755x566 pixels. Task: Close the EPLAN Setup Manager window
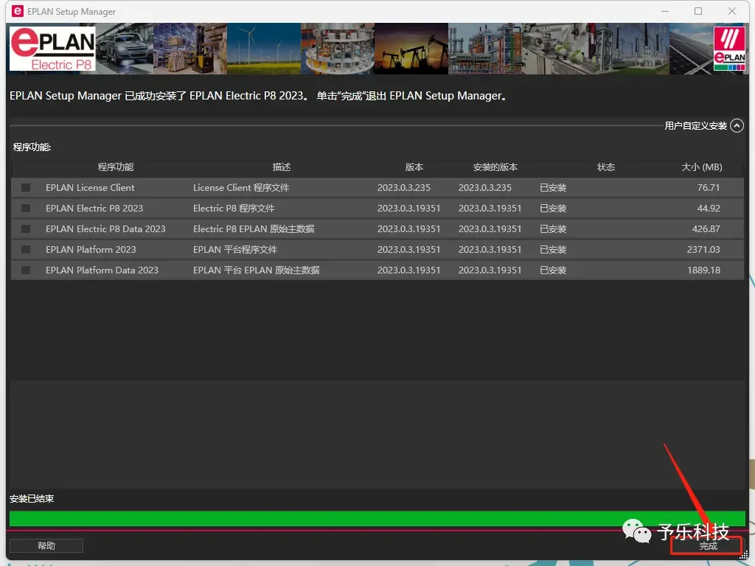[x=732, y=11]
